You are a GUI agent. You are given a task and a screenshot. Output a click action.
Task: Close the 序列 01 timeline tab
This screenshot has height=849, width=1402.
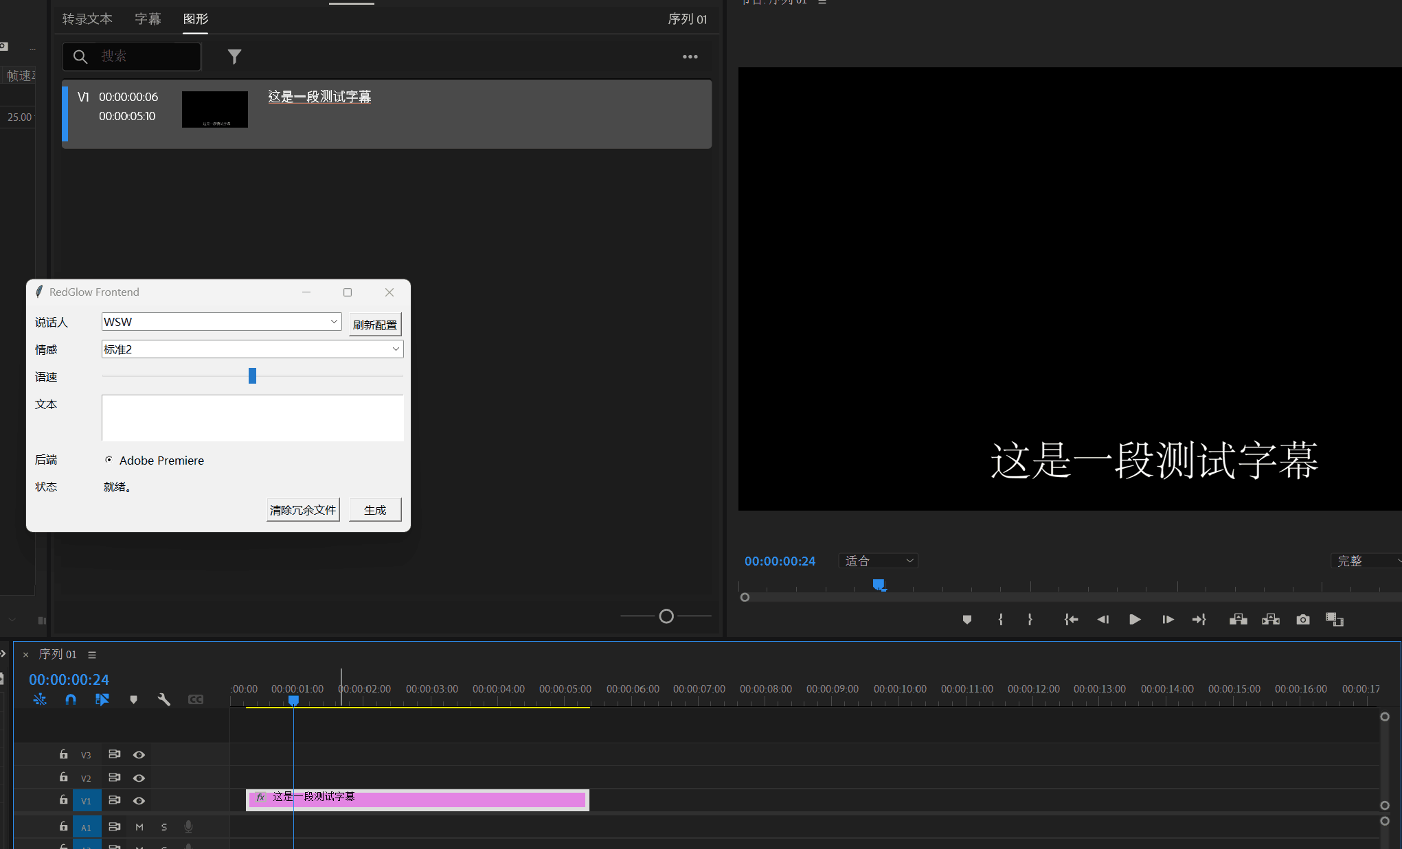point(25,655)
